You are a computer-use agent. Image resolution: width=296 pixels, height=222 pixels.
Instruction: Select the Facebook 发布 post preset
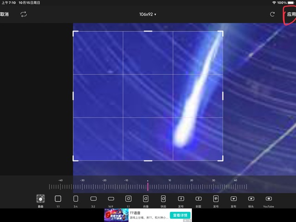pos(181,199)
